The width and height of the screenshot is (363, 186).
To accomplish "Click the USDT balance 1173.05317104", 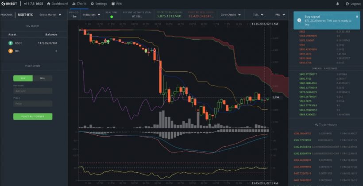I will point(48,43).
